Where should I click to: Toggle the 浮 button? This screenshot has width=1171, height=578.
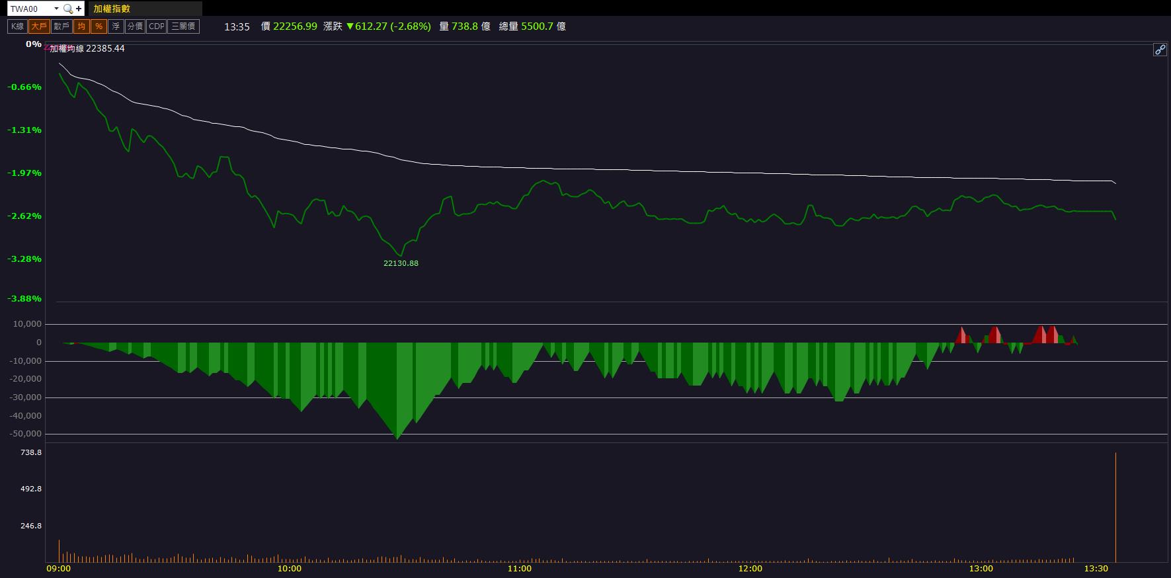[116, 26]
